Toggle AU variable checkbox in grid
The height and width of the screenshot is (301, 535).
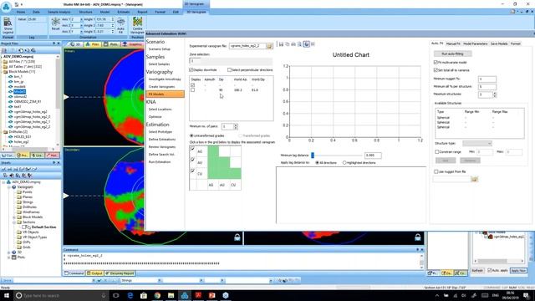(192, 160)
